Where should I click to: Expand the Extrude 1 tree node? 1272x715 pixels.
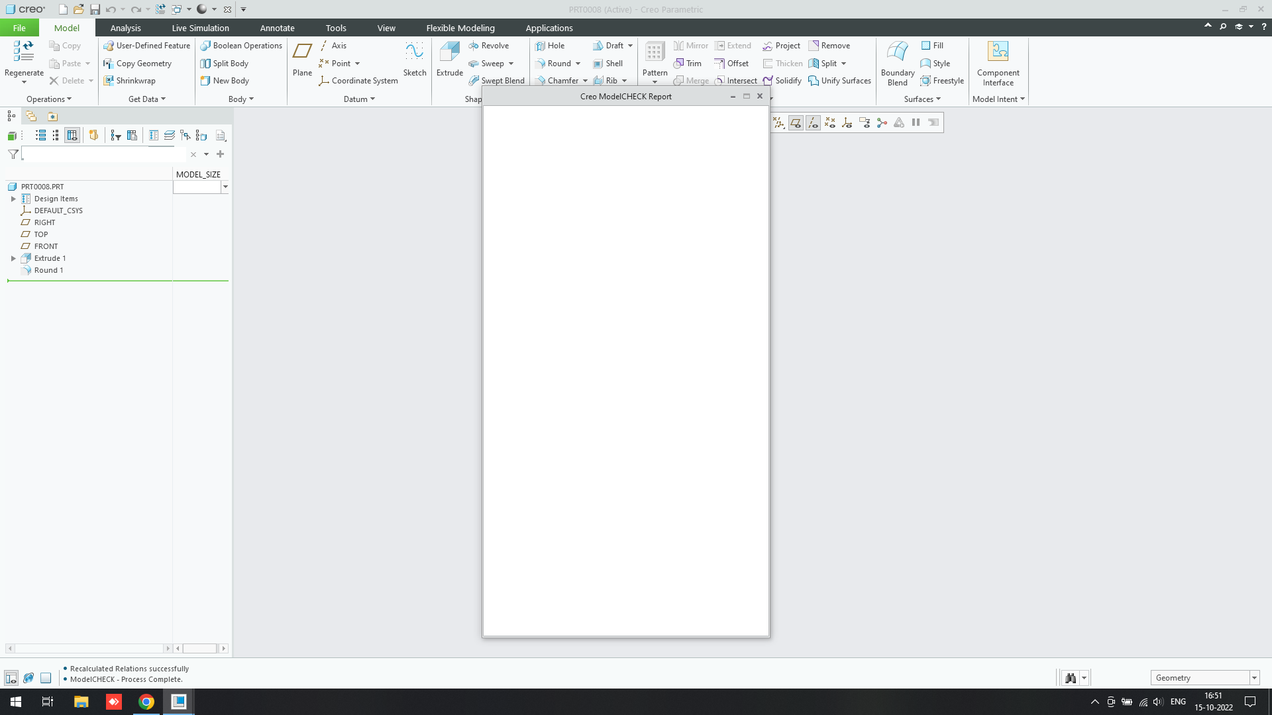coord(14,258)
